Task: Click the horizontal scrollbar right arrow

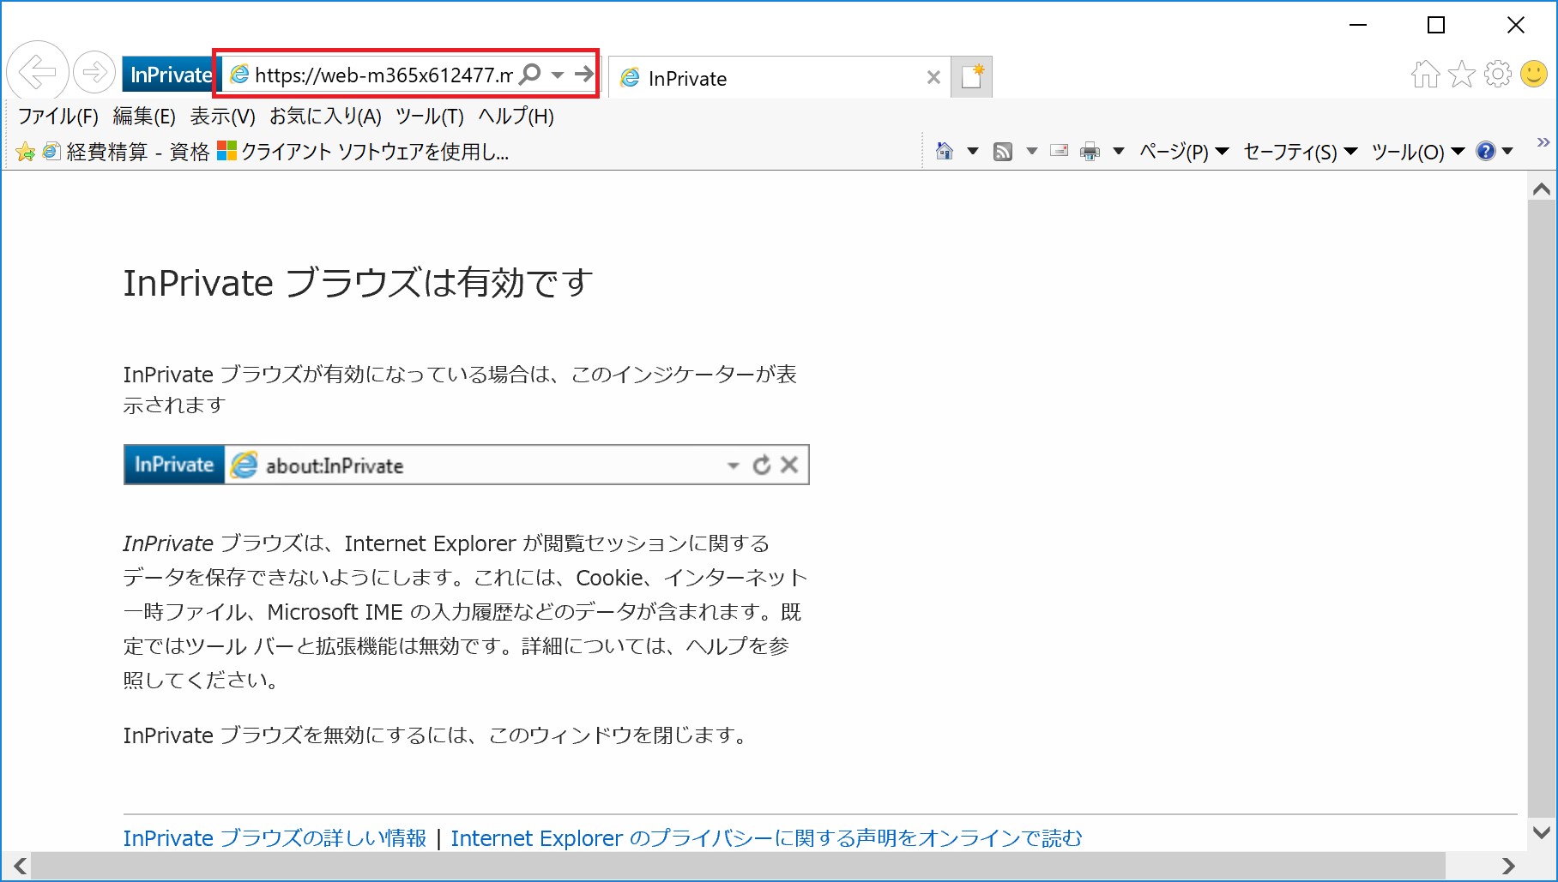Action: coord(1508,866)
